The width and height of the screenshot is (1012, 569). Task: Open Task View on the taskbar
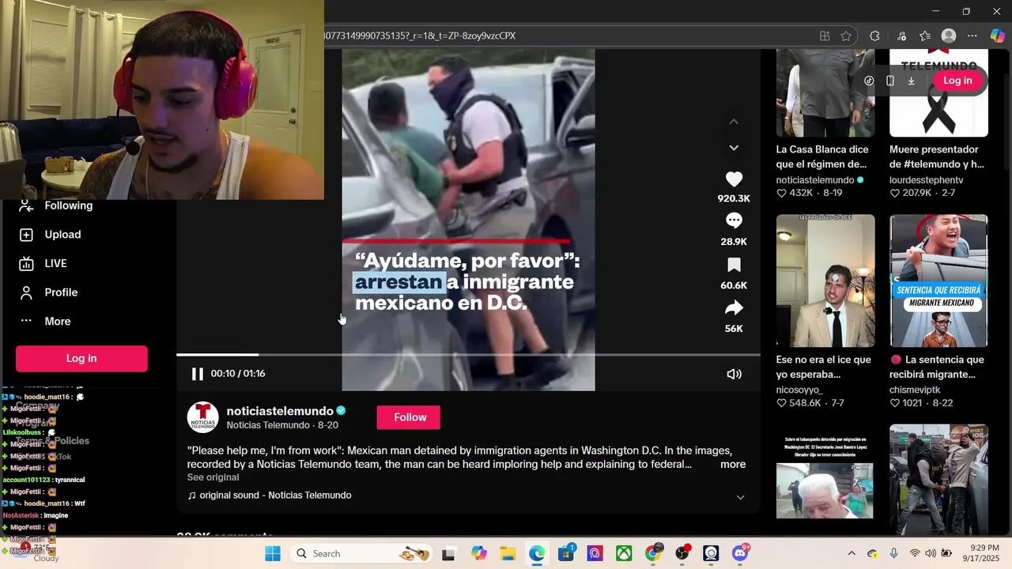click(x=448, y=553)
